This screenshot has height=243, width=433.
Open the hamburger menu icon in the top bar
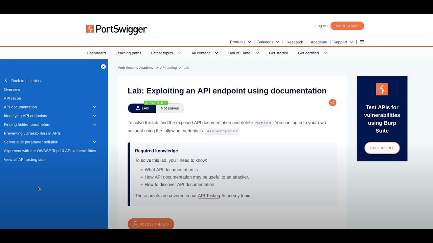[x=362, y=42]
